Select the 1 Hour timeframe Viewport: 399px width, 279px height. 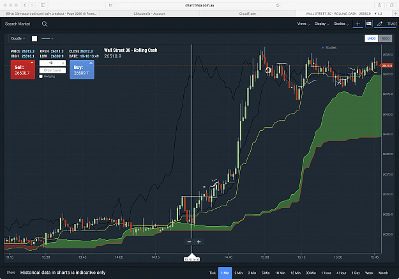326,273
